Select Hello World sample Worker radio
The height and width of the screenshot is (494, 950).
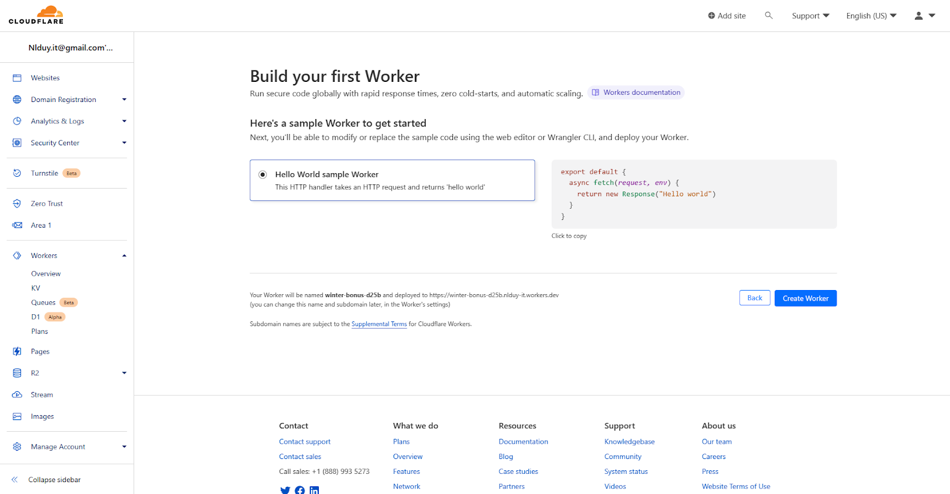pos(262,174)
